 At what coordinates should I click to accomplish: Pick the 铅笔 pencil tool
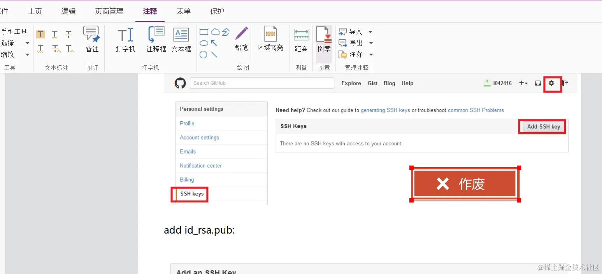pos(241,38)
